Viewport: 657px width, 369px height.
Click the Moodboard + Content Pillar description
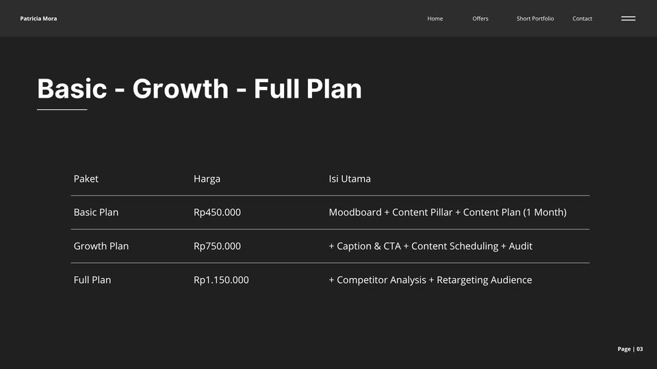[448, 213]
